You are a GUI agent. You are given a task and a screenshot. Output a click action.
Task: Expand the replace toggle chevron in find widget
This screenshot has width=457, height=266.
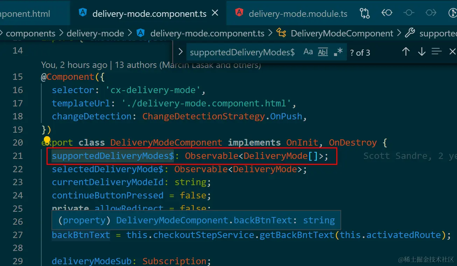coord(180,52)
